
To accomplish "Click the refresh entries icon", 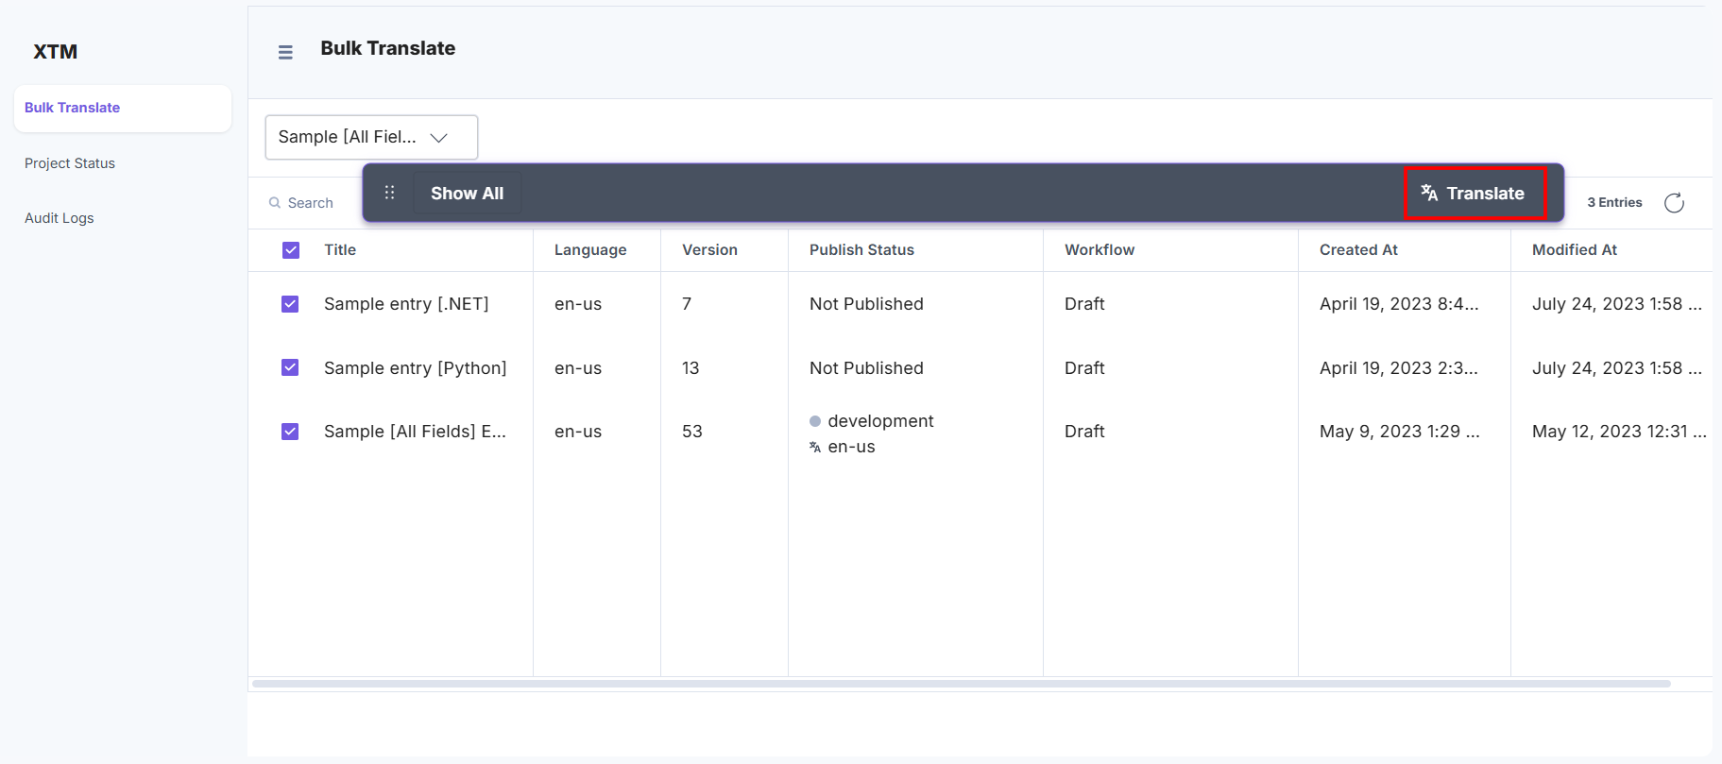I will [1674, 203].
